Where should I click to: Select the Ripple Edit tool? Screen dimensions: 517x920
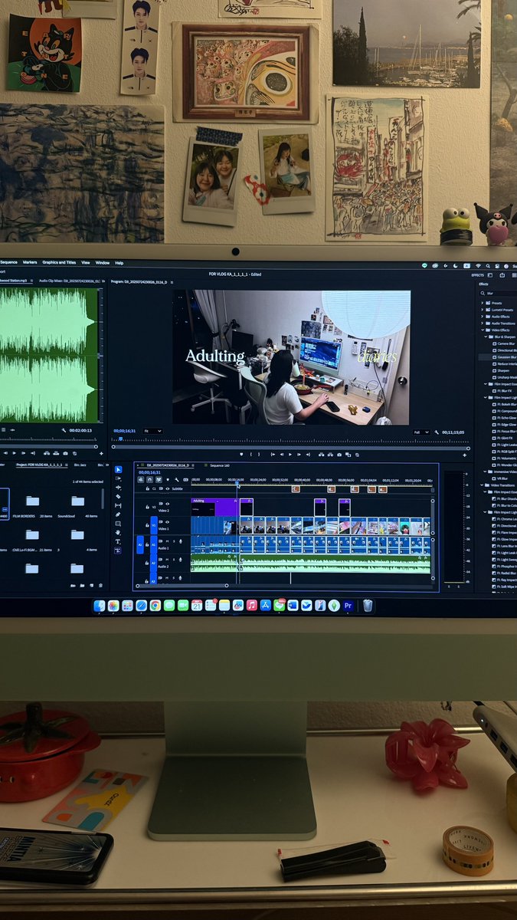coord(118,488)
